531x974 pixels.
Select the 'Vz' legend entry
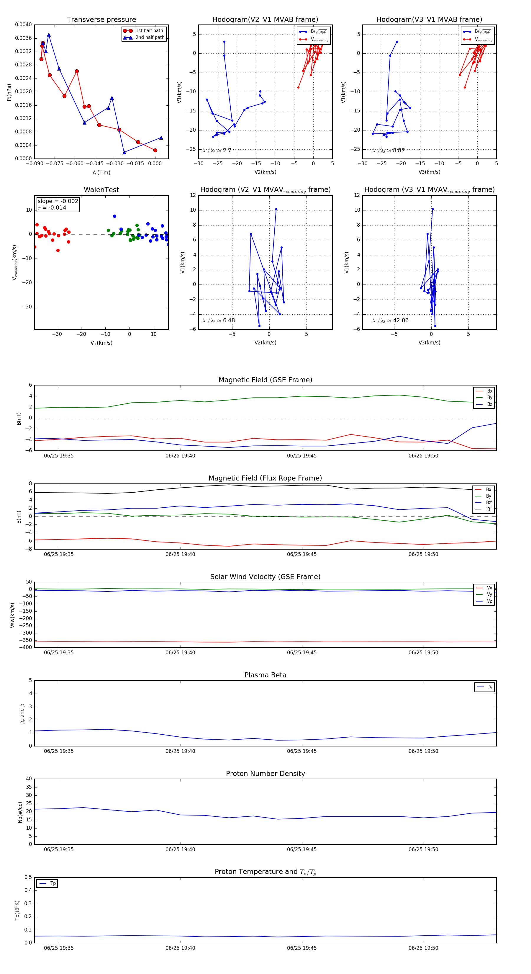(x=484, y=601)
